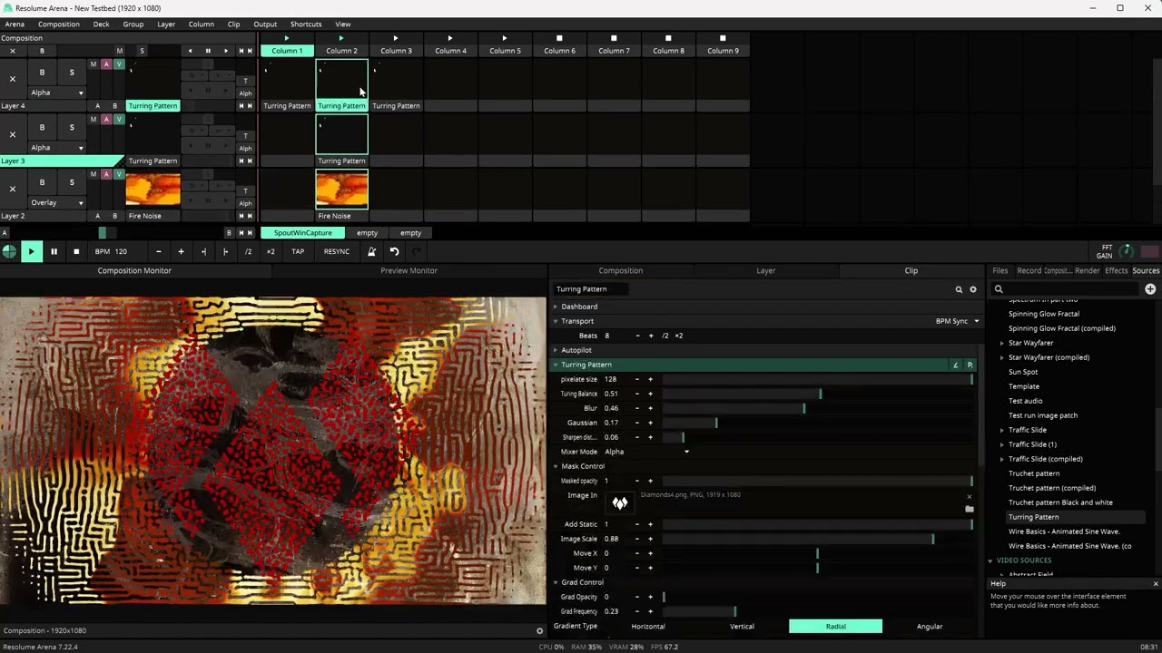Open folder icon for Image In
This screenshot has height=653, width=1162.
(969, 509)
